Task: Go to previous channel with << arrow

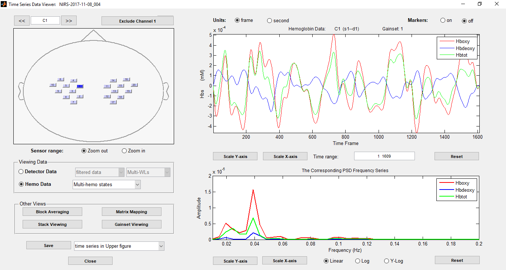Action: click(21, 20)
